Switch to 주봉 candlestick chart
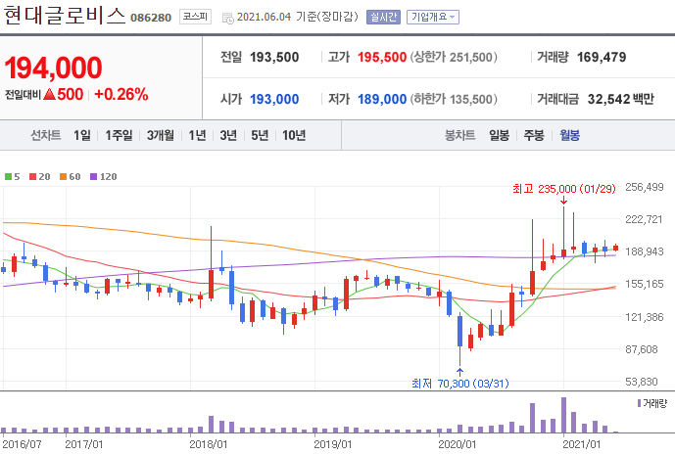 click(x=534, y=135)
